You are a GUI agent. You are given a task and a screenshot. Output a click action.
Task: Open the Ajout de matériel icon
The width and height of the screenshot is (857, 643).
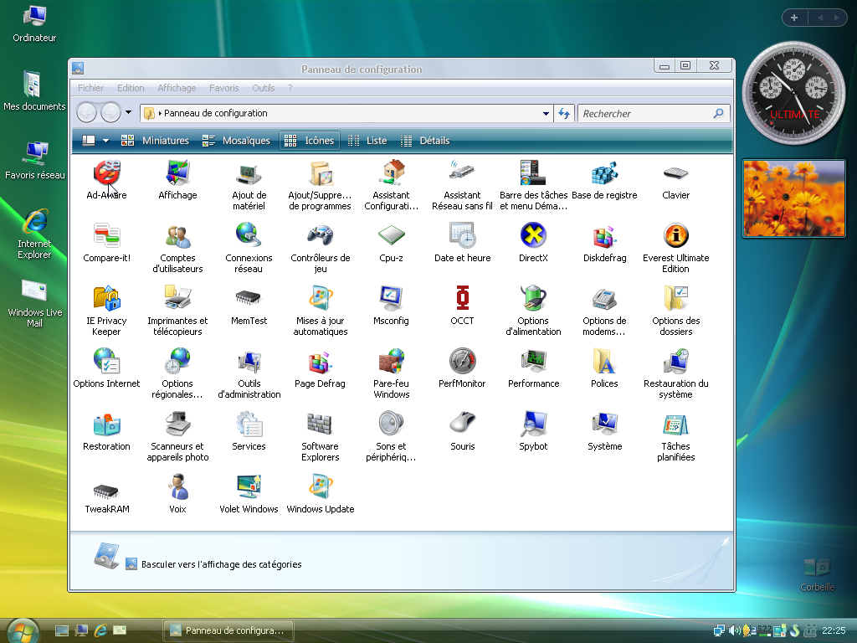249,174
